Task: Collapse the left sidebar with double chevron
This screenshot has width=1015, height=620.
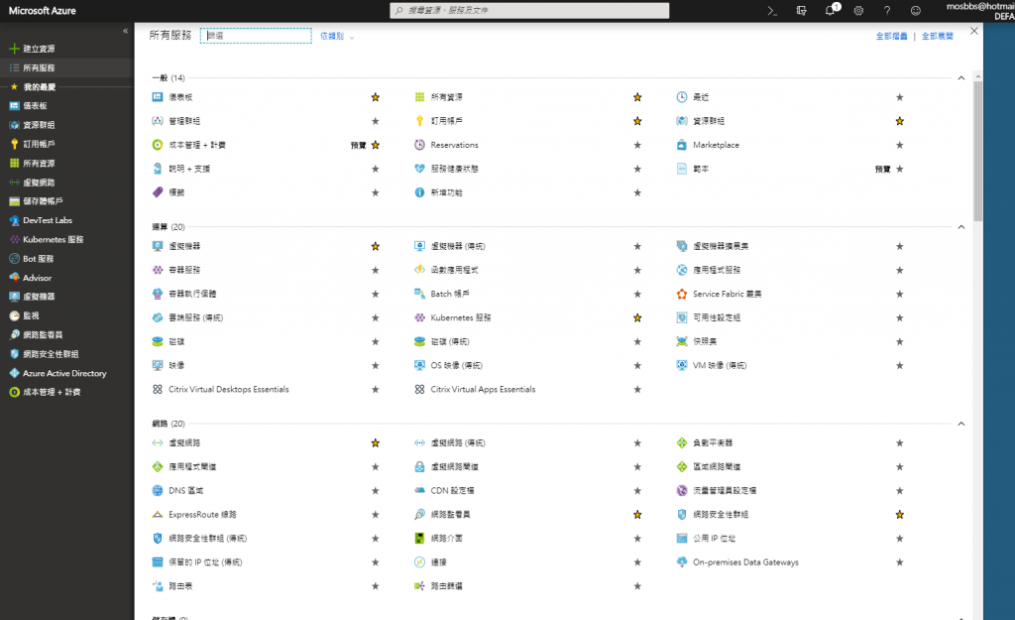Action: click(126, 31)
